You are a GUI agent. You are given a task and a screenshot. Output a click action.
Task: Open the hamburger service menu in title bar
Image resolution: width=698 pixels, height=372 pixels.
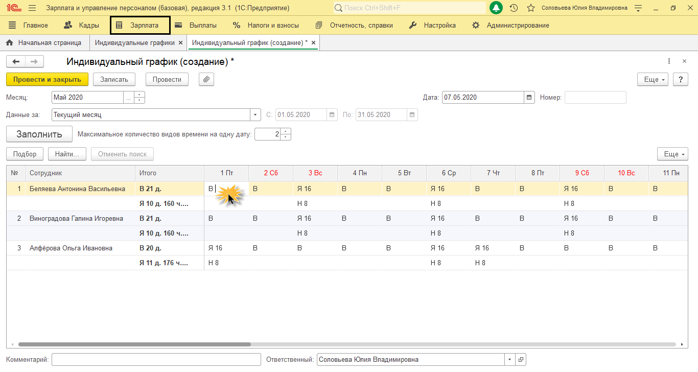pyautogui.click(x=32, y=8)
